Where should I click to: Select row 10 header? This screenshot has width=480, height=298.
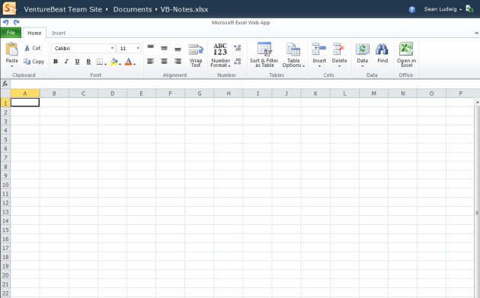click(x=5, y=185)
